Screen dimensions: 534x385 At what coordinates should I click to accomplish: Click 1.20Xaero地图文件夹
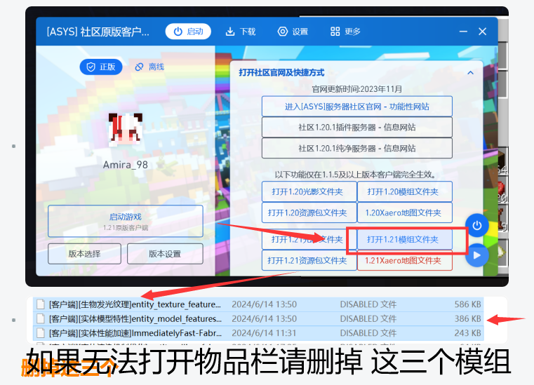pyautogui.click(x=405, y=212)
